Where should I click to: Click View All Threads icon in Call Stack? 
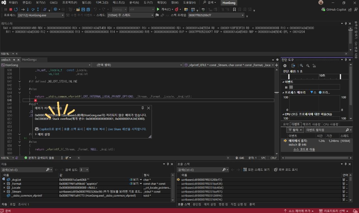click(245, 170)
